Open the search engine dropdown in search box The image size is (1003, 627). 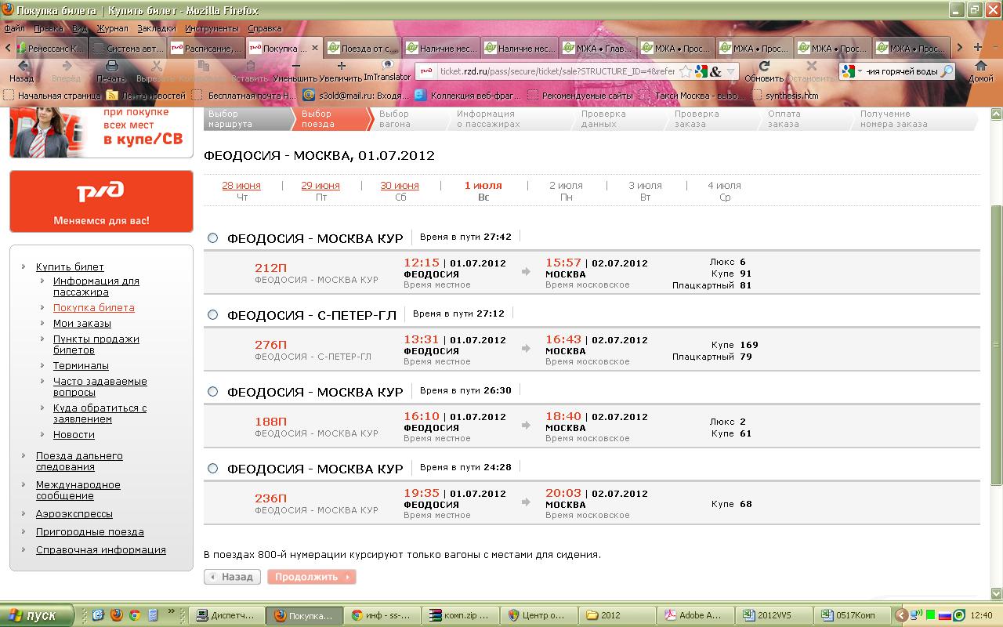tap(852, 71)
